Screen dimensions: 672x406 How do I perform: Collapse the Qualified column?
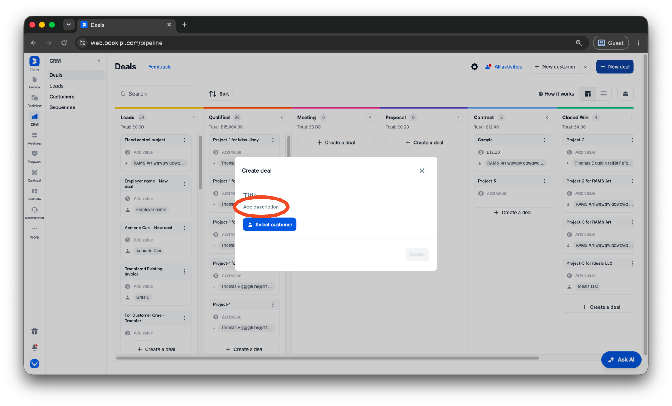pyautogui.click(x=282, y=118)
